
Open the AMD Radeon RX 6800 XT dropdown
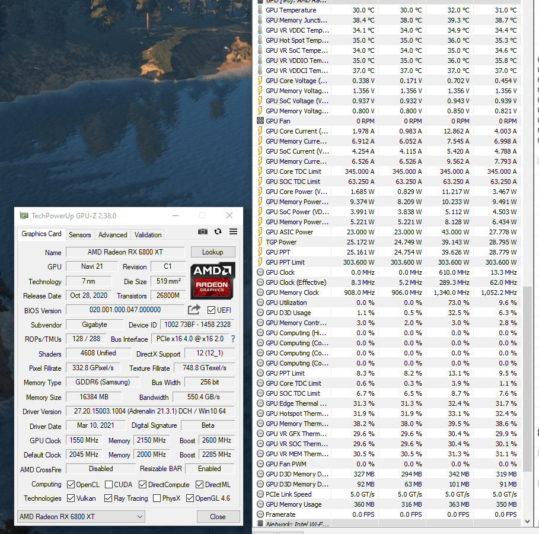point(81,516)
